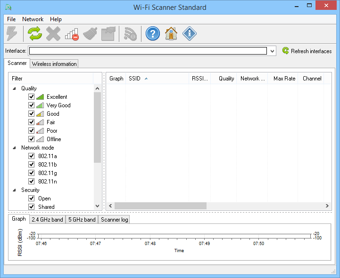This screenshot has width=340, height=278.
Task: Click the gray export report toolbar icon
Action: pyautogui.click(x=108, y=33)
